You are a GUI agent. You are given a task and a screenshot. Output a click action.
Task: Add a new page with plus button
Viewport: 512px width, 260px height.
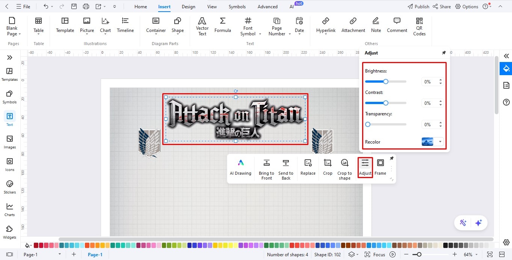(x=74, y=254)
